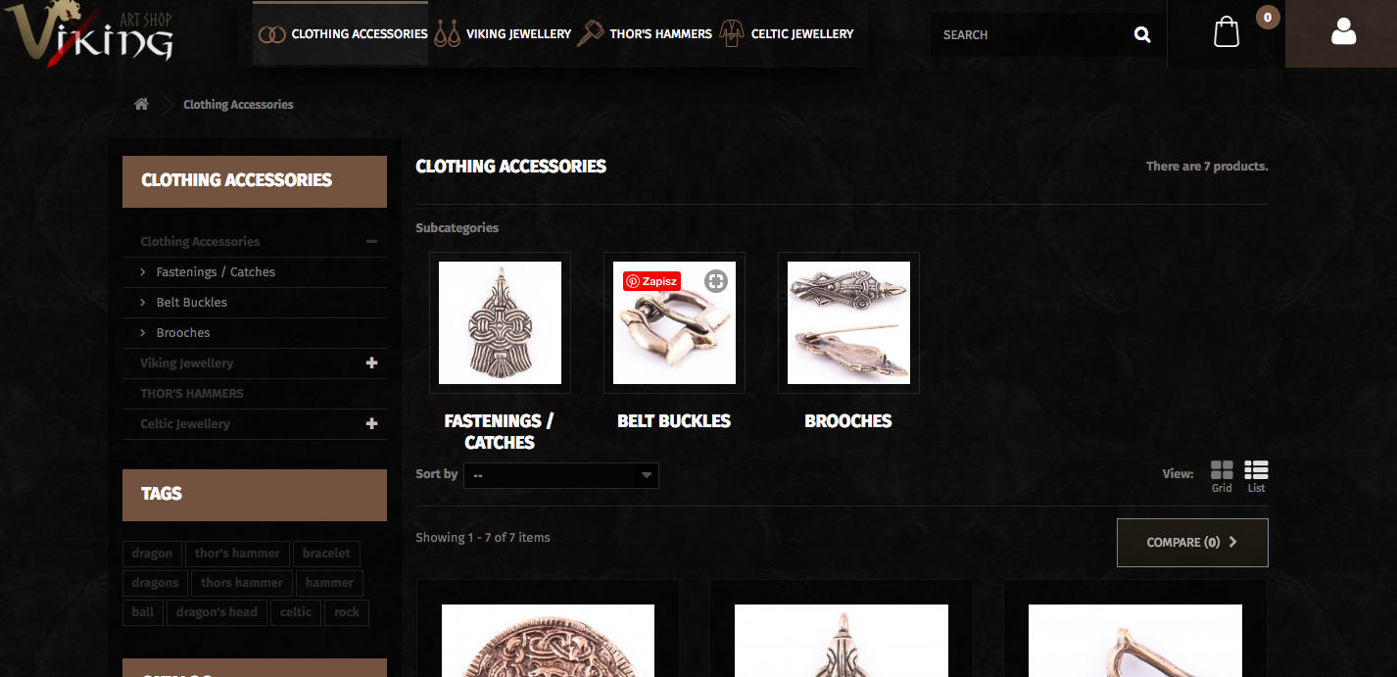Open the Sort by dropdown
1397x677 pixels.
click(561, 475)
